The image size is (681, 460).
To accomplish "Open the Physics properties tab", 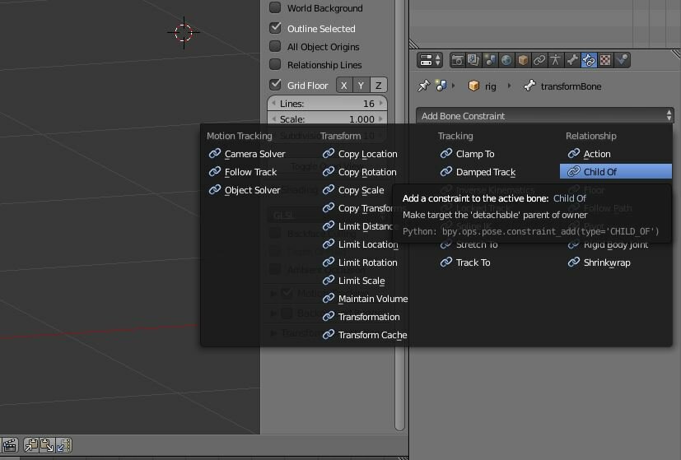I will click(x=622, y=60).
